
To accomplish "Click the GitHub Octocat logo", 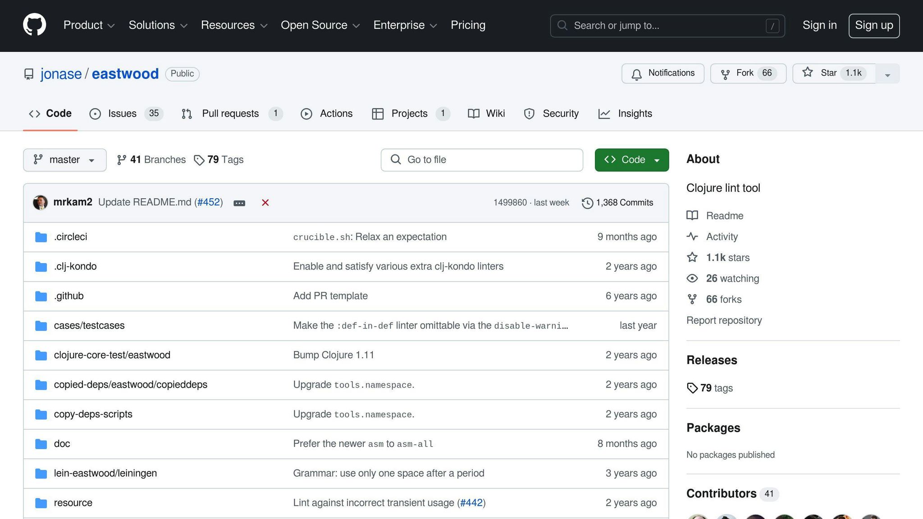I will (x=35, y=25).
